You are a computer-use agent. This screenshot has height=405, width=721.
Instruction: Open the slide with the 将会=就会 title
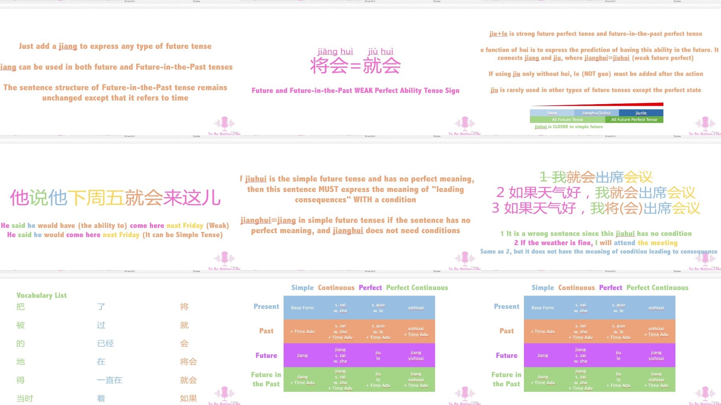click(360, 71)
